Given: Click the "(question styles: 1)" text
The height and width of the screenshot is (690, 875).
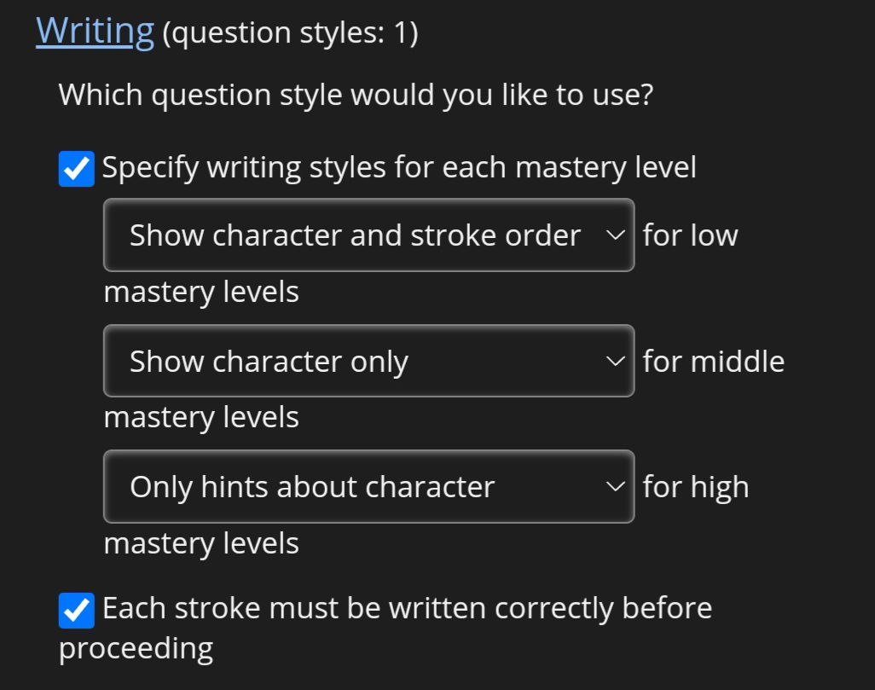Looking at the screenshot, I should [289, 33].
